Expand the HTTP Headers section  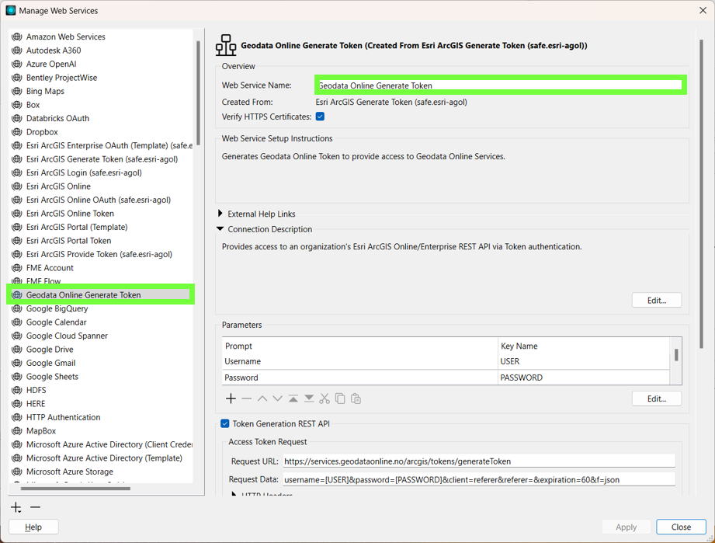click(234, 495)
